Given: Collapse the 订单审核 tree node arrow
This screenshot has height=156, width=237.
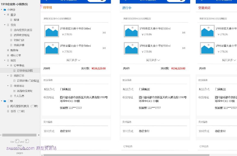Looking at the screenshot, I should coord(8,66).
